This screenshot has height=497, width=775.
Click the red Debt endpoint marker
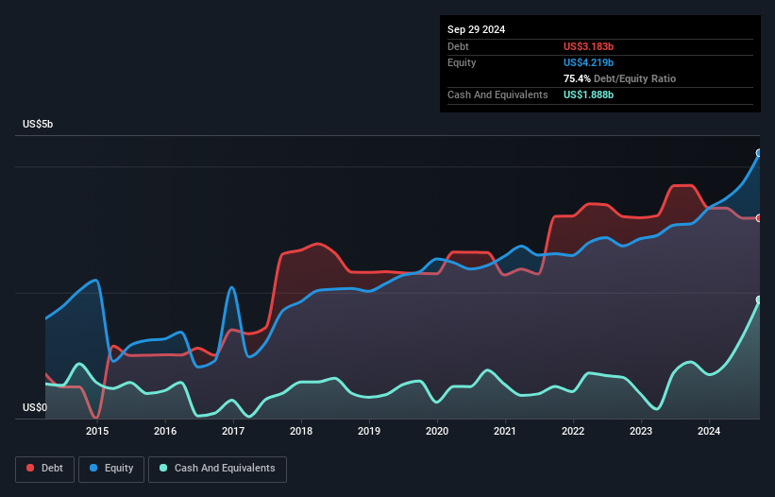click(759, 218)
